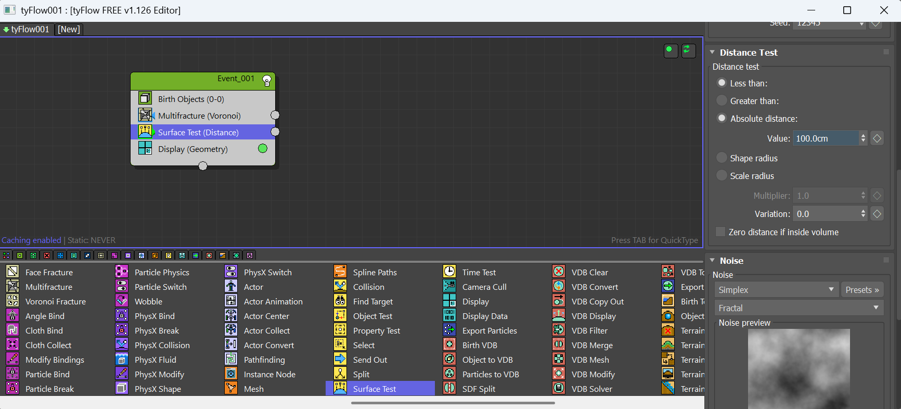The image size is (901, 409).
Task: Select the Find Target operator icon
Action: pyautogui.click(x=340, y=301)
